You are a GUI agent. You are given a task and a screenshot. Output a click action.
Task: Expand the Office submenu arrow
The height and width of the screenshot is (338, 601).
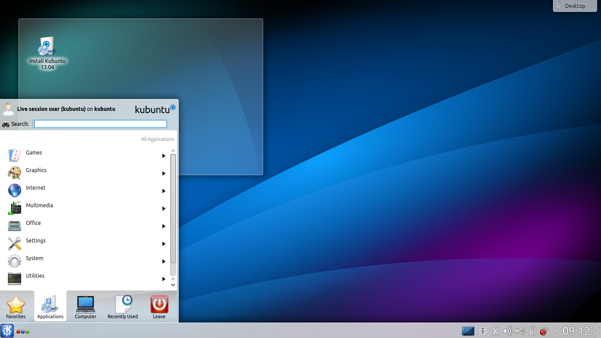tap(164, 226)
